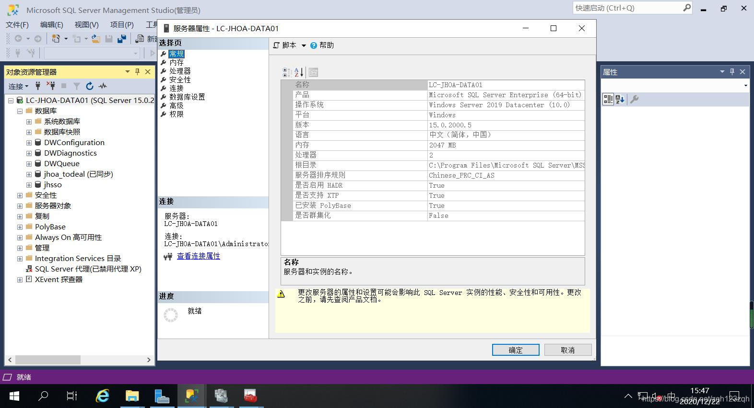
Task: Select the jhsso database in tree
Action: pyautogui.click(x=53, y=185)
